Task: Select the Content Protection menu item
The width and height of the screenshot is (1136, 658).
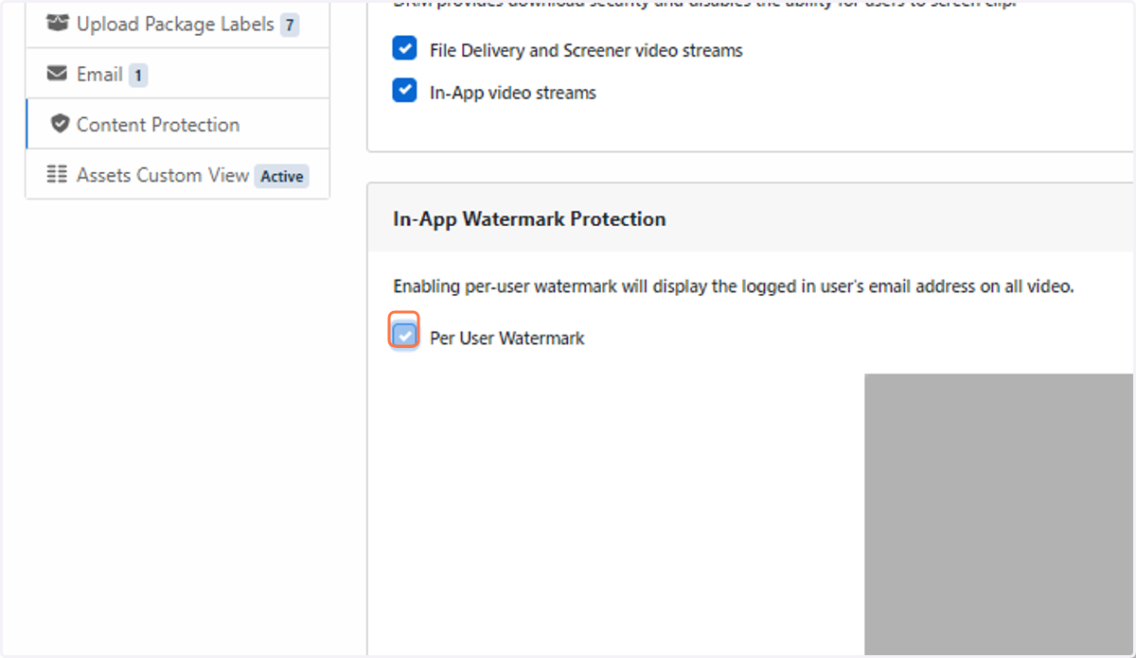Action: pos(178,124)
